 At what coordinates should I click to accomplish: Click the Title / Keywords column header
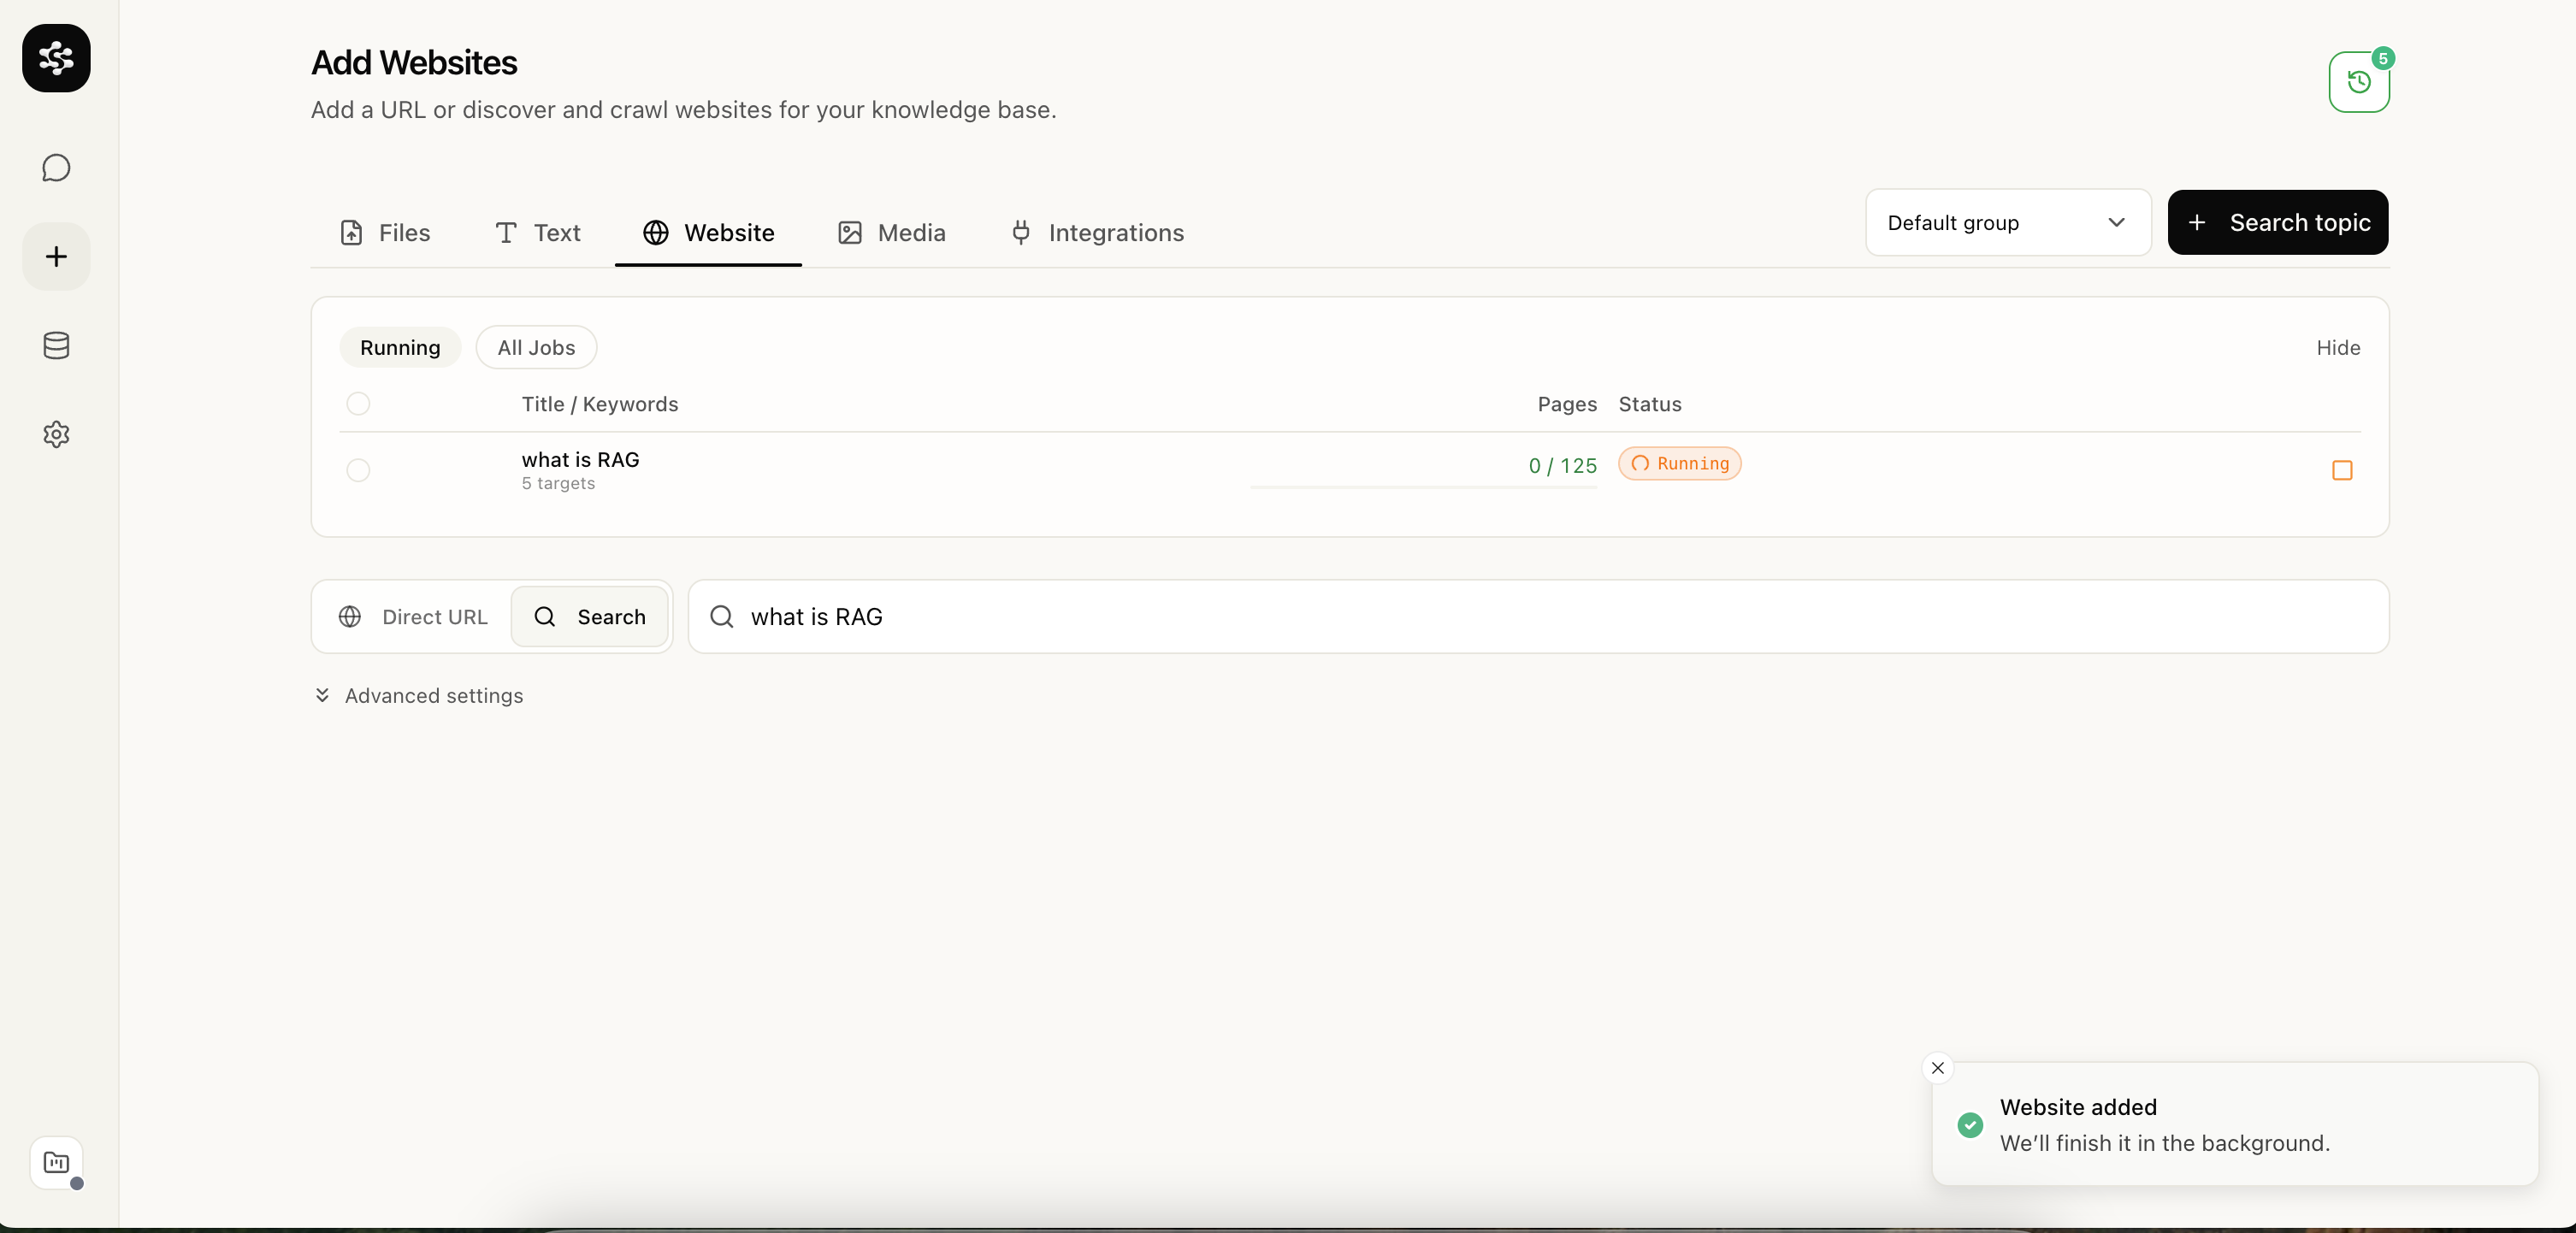point(600,404)
